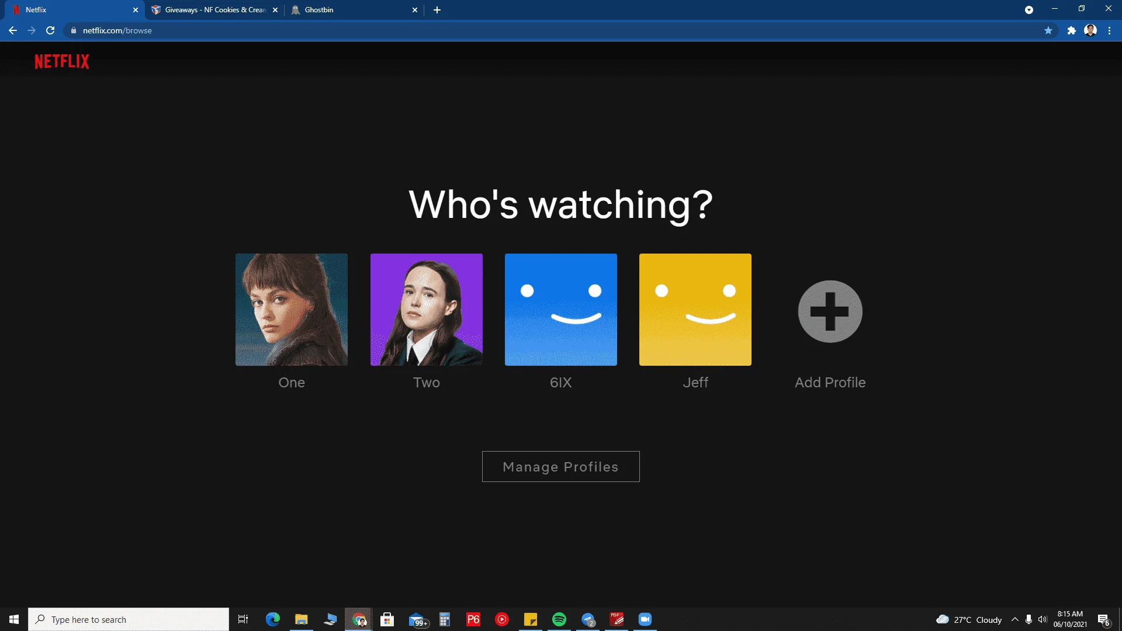Click the Chrome icon on the taskbar
Viewport: 1122px width, 631px height.
359,619
